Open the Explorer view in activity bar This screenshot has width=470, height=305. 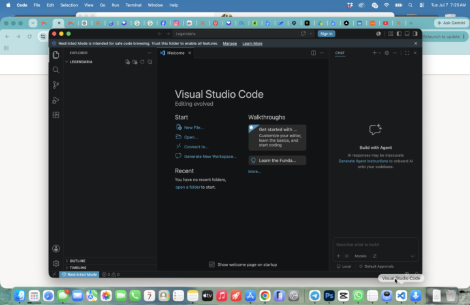click(55, 55)
